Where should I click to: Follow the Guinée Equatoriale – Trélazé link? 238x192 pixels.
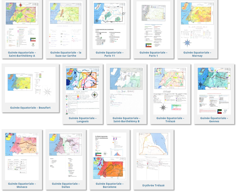[170, 120]
